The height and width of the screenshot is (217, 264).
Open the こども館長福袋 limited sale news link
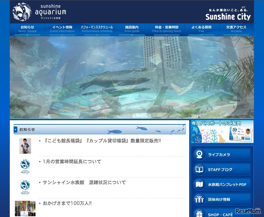pos(102,141)
